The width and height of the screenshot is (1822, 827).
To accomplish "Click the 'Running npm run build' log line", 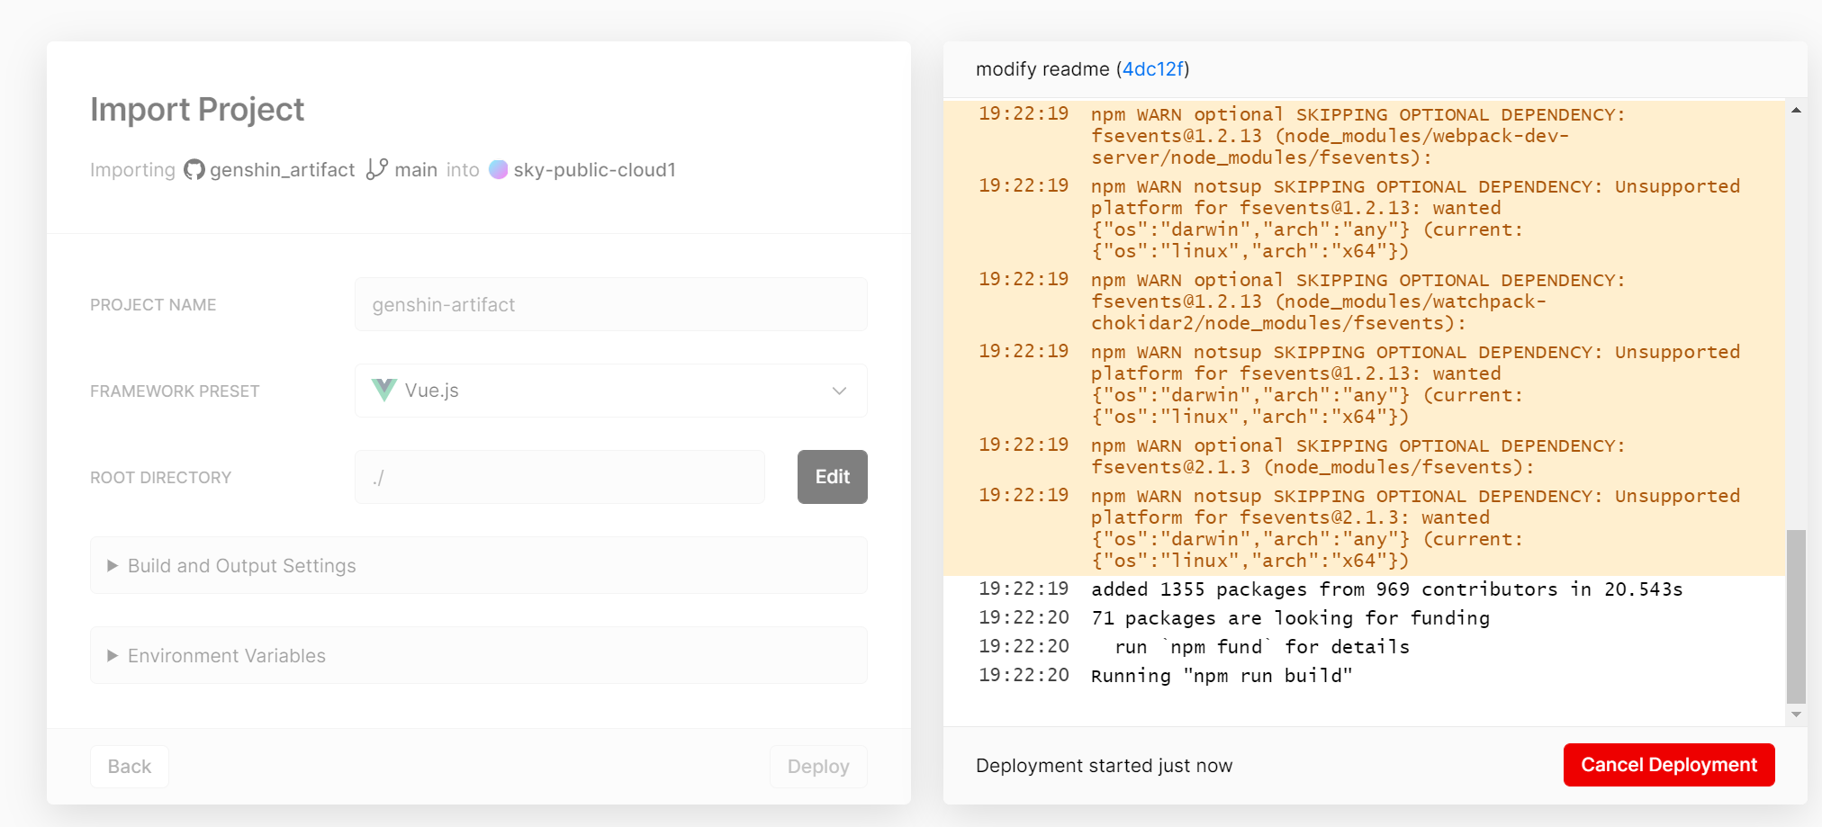I will [x=1222, y=676].
